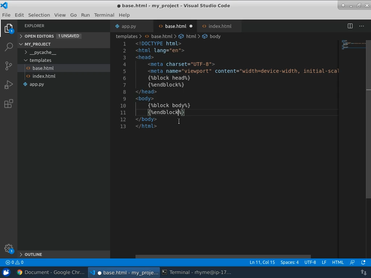
Task: Switch to the app.py editor tab
Action: (129, 26)
